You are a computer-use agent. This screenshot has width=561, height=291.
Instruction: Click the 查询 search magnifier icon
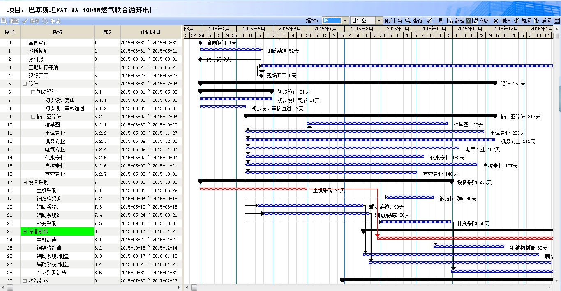click(x=408, y=21)
